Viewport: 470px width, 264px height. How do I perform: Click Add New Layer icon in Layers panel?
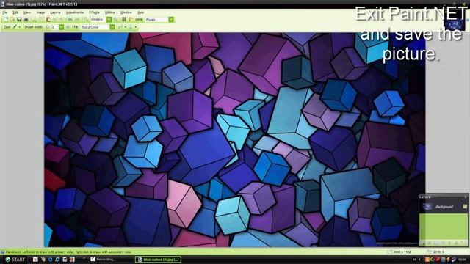point(424,243)
